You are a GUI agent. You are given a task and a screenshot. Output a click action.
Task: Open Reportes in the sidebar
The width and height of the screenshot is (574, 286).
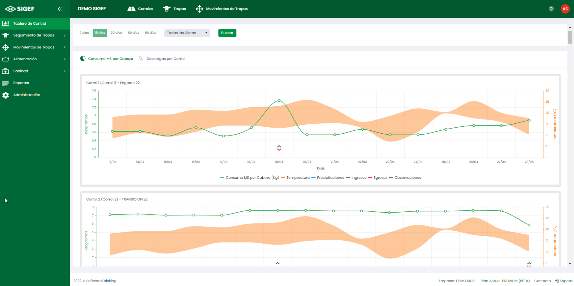[x=21, y=83]
